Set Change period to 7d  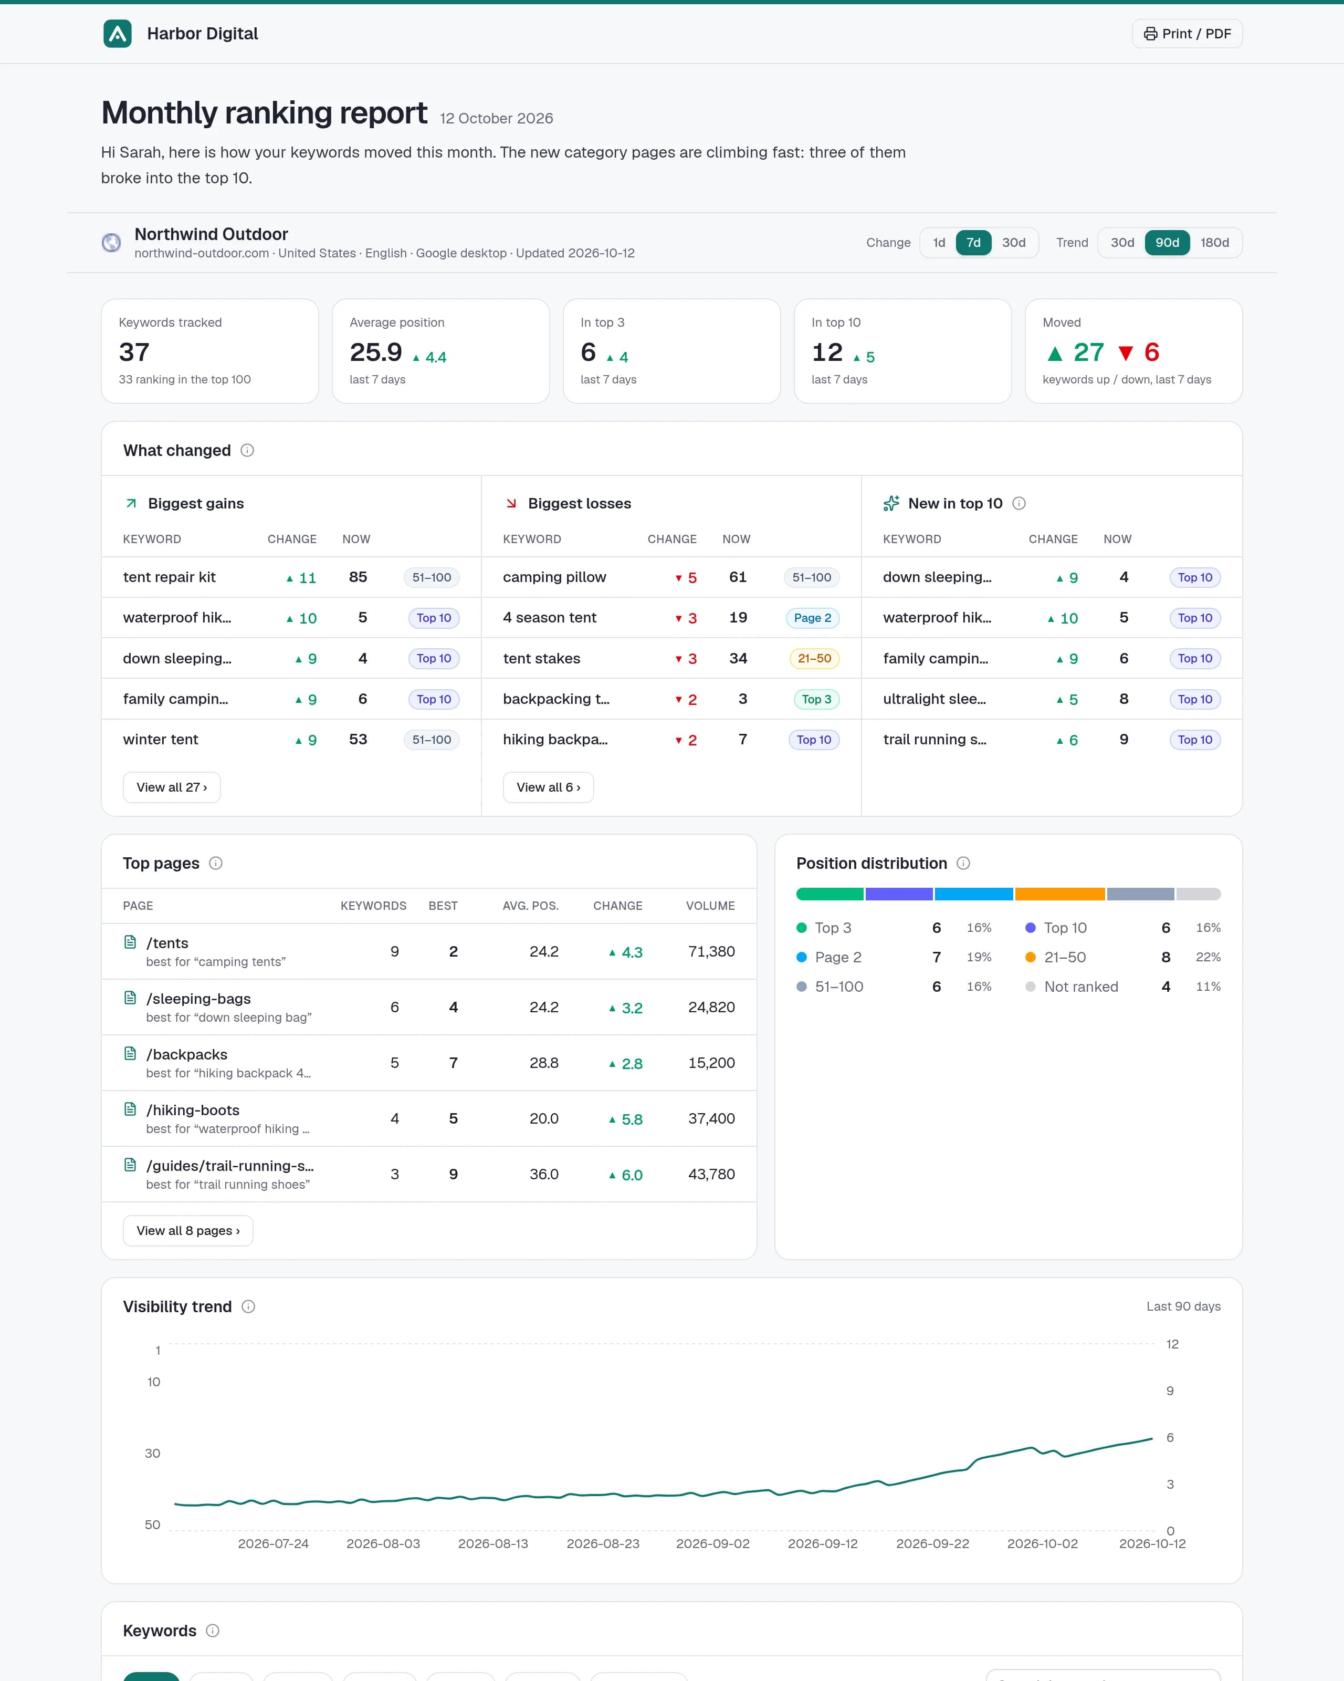pos(973,243)
